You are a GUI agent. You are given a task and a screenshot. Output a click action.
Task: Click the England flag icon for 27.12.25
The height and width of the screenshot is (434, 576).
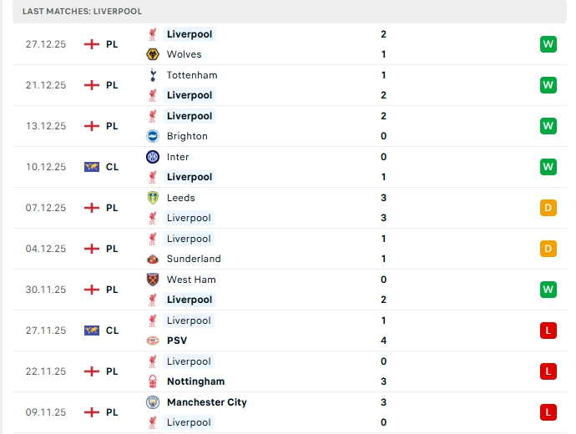[92, 44]
